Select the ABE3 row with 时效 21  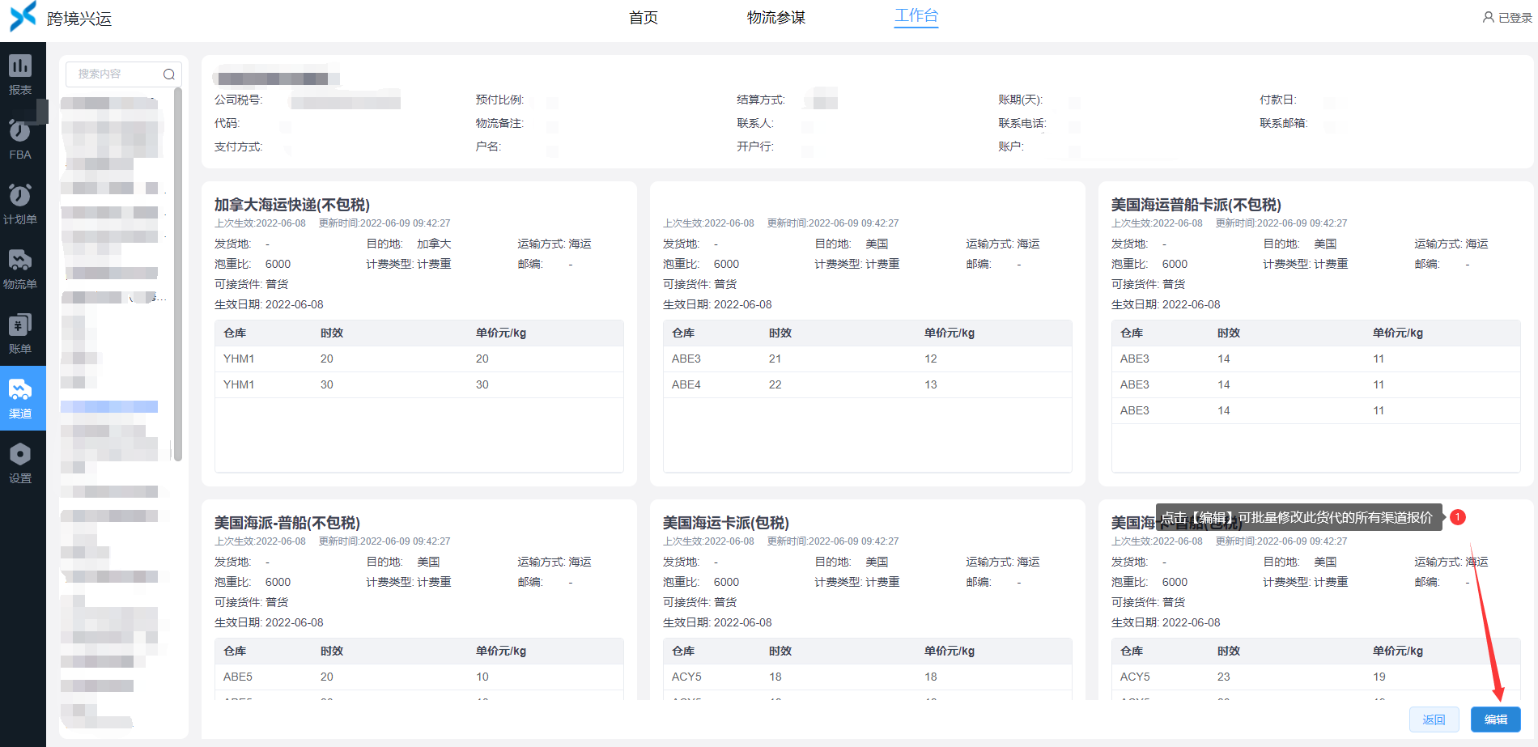point(868,359)
